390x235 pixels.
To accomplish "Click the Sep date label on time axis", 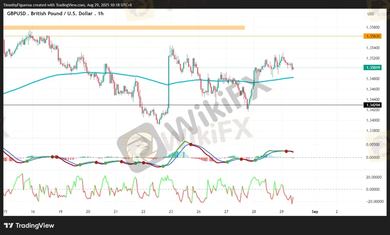I will tap(315, 212).
